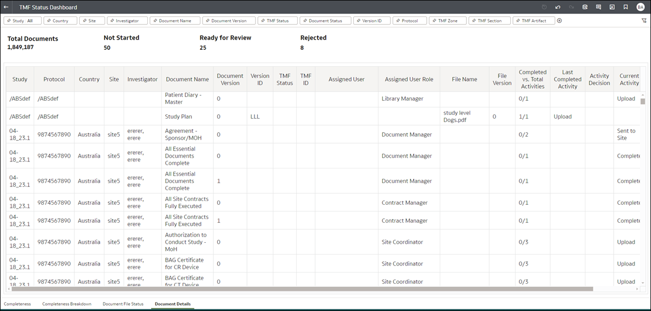Click the 'Agreement - Sponsor/MOH' cell
This screenshot has height=311, width=651.
coord(188,134)
